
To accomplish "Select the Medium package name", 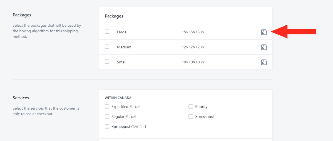I will point(124,47).
